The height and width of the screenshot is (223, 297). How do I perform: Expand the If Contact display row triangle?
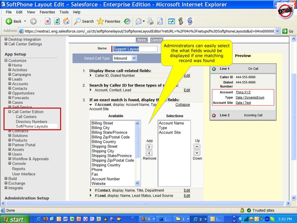tap(91, 190)
